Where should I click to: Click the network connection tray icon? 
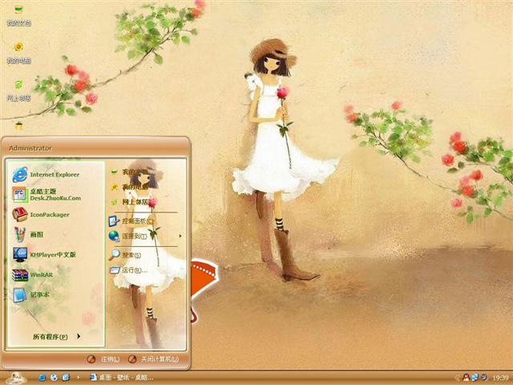pos(475,378)
